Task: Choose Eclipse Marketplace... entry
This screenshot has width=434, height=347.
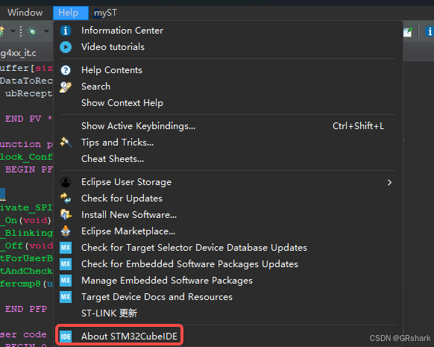Action: (128, 231)
